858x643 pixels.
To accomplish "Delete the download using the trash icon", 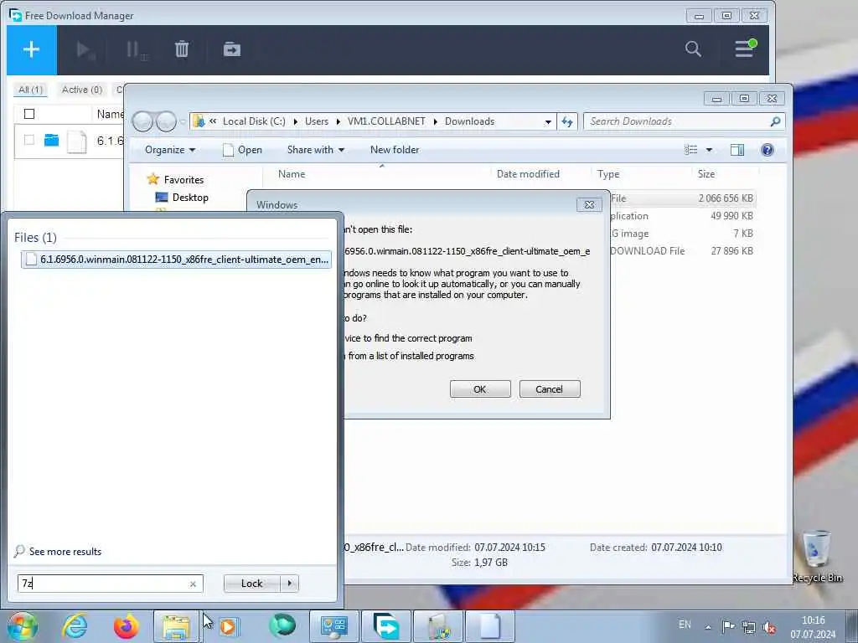I will point(182,49).
